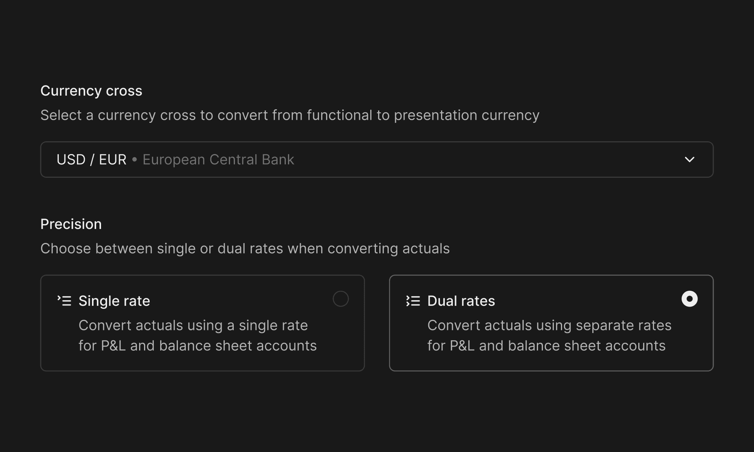
Task: Click the Dual rates list icon
Action: [413, 301]
